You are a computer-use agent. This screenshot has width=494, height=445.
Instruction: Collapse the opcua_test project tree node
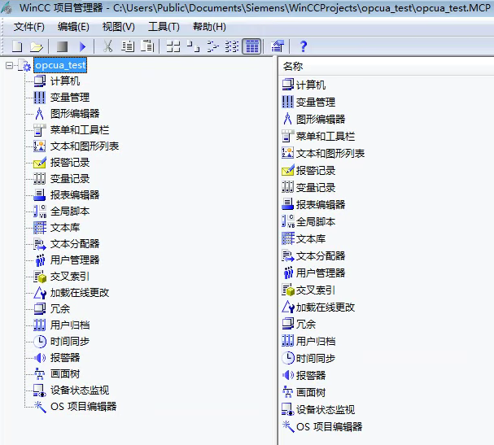(x=9, y=65)
